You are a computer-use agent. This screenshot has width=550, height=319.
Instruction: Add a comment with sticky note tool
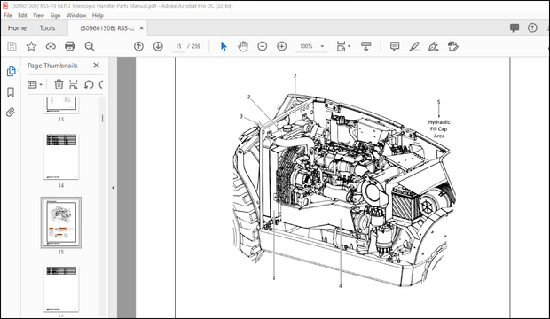click(x=395, y=46)
